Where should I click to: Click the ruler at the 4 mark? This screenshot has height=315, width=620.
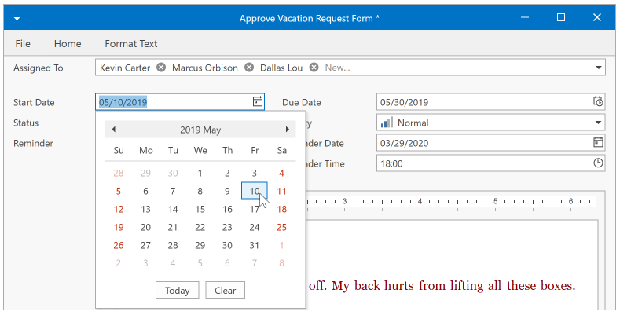pyautogui.click(x=420, y=201)
